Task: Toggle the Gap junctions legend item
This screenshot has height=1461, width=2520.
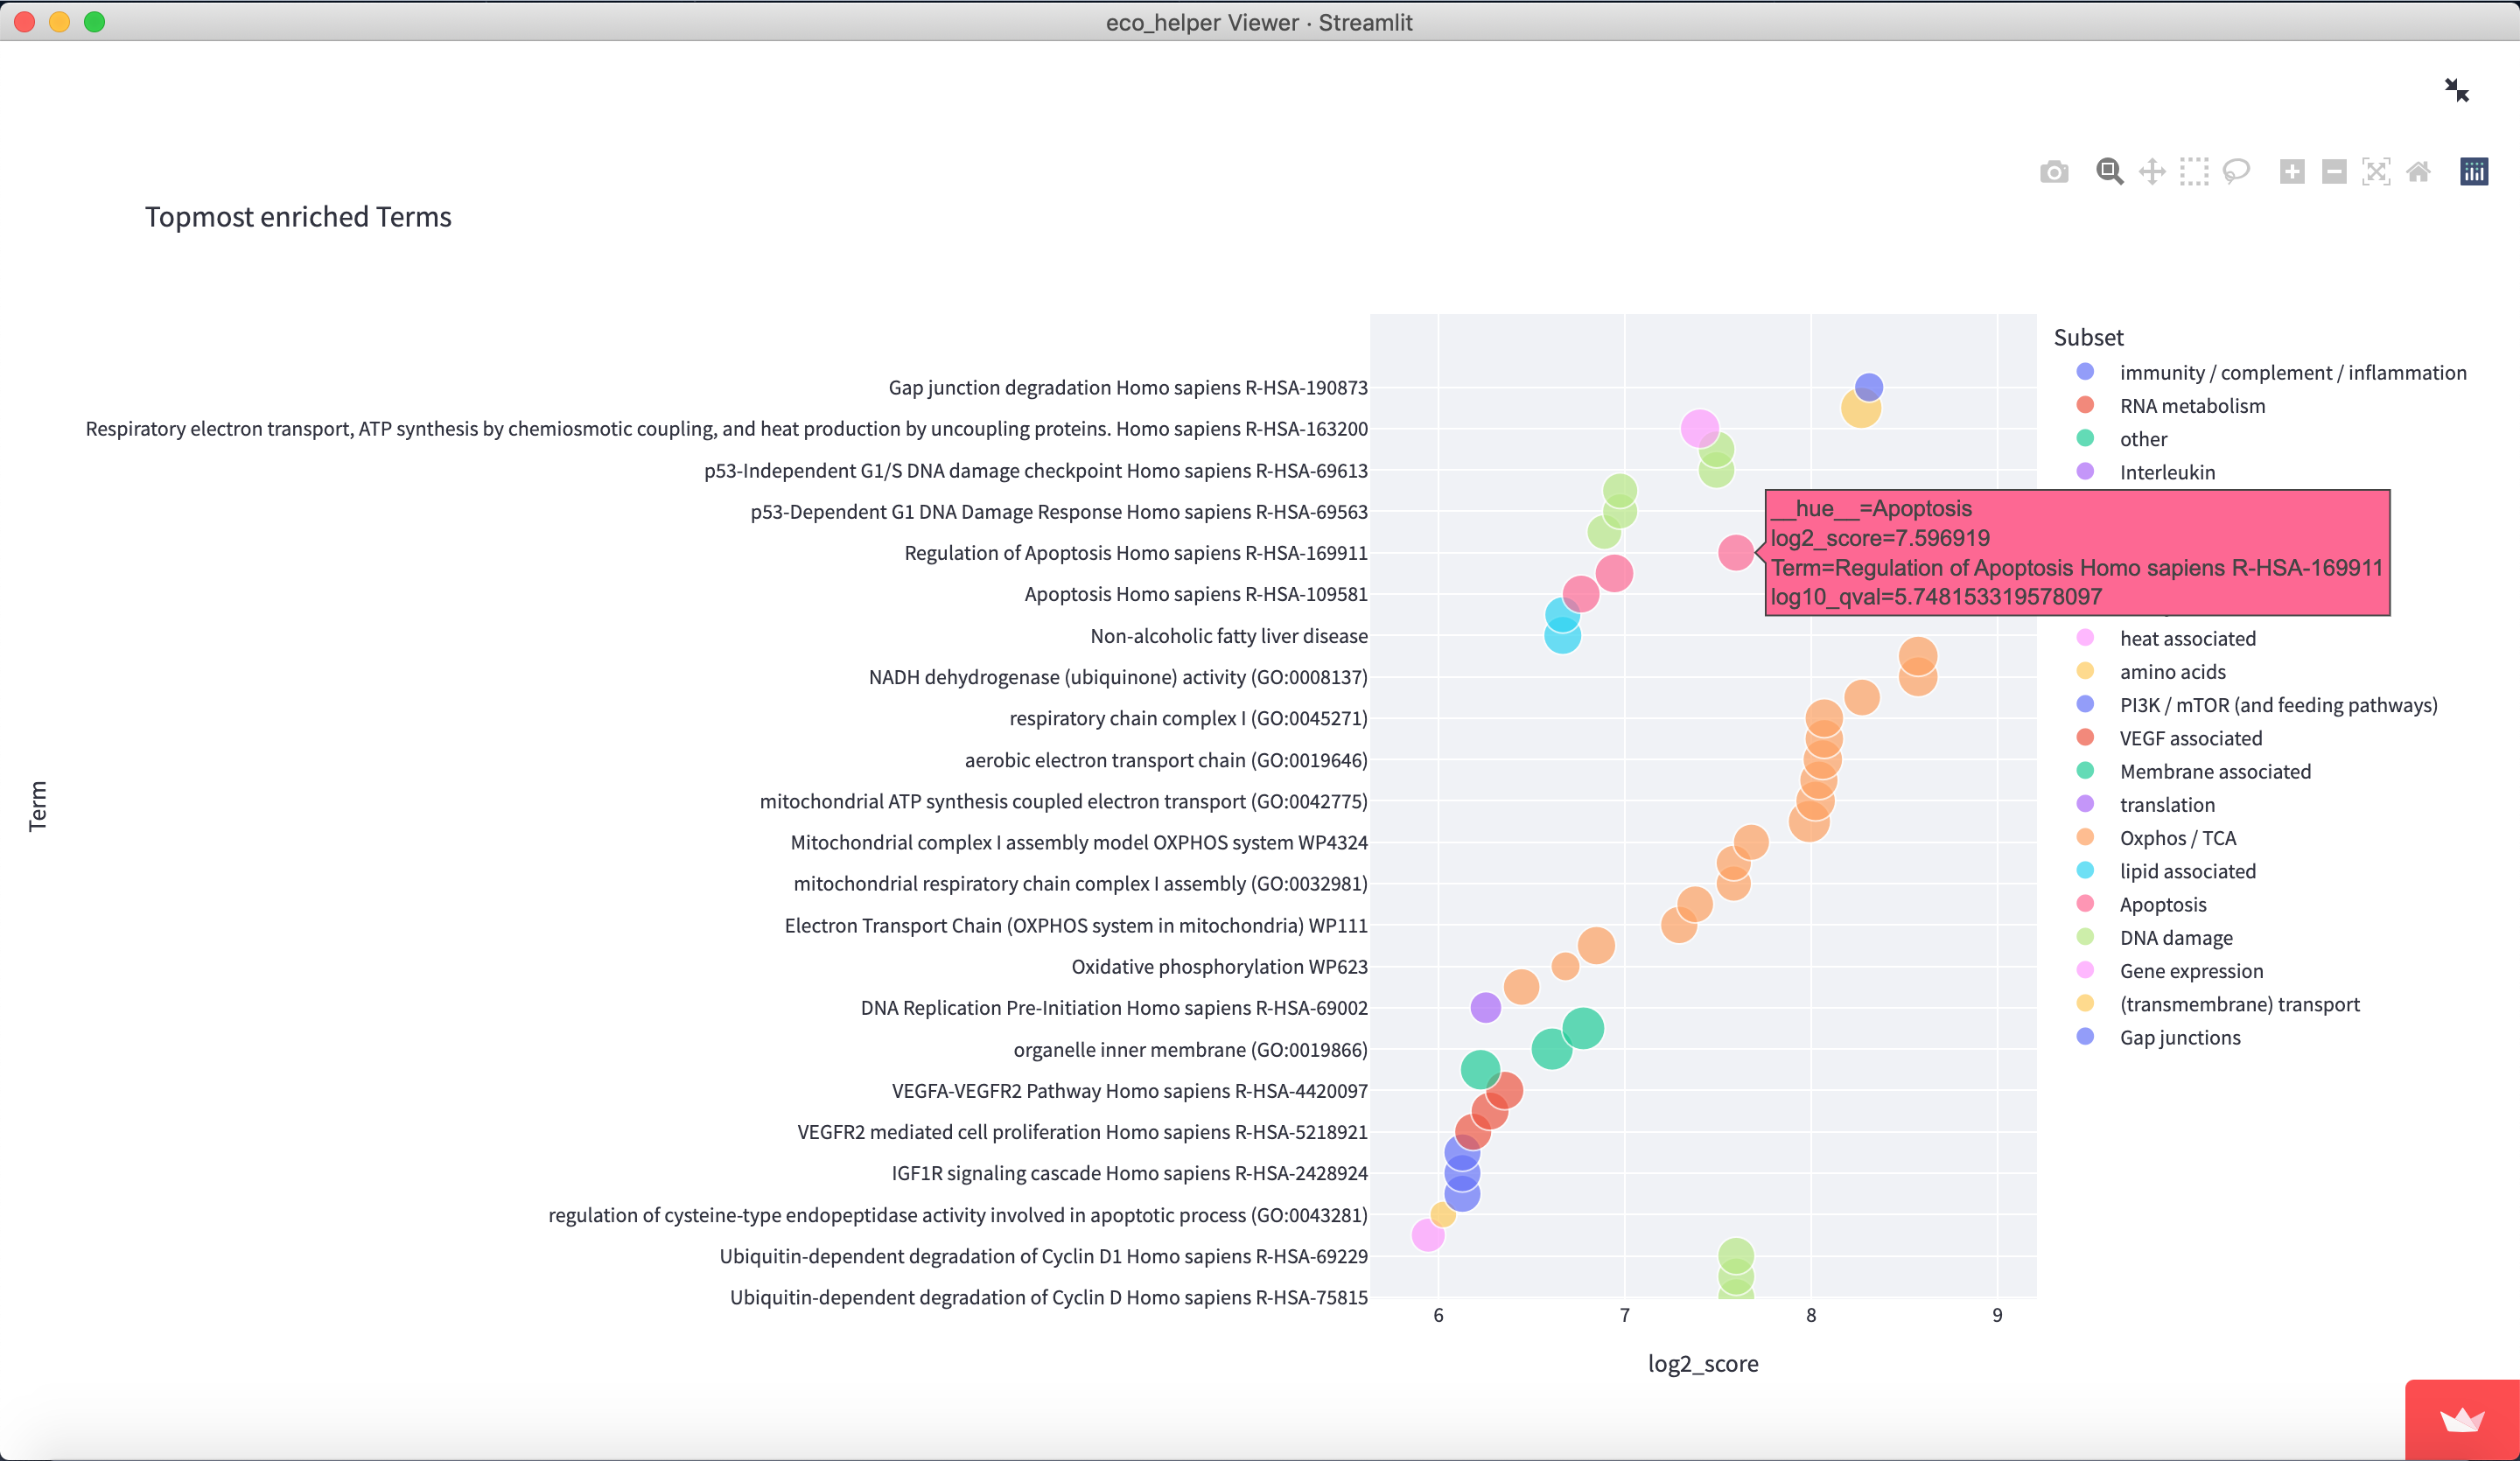Action: (2179, 1038)
